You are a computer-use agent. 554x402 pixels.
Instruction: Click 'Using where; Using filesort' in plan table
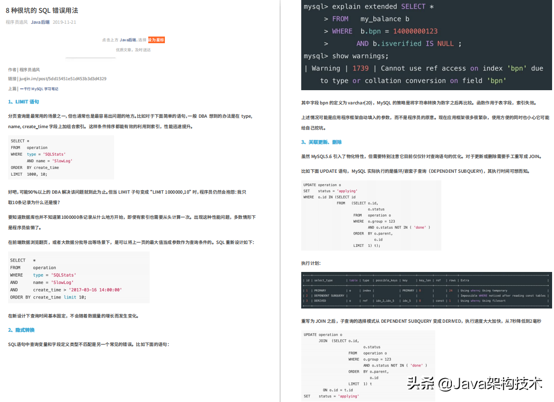483,301
